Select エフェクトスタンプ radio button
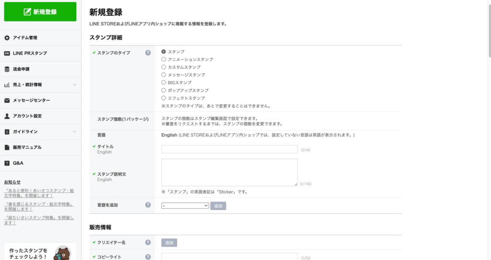Image resolution: width=491 pixels, height=260 pixels. click(164, 98)
